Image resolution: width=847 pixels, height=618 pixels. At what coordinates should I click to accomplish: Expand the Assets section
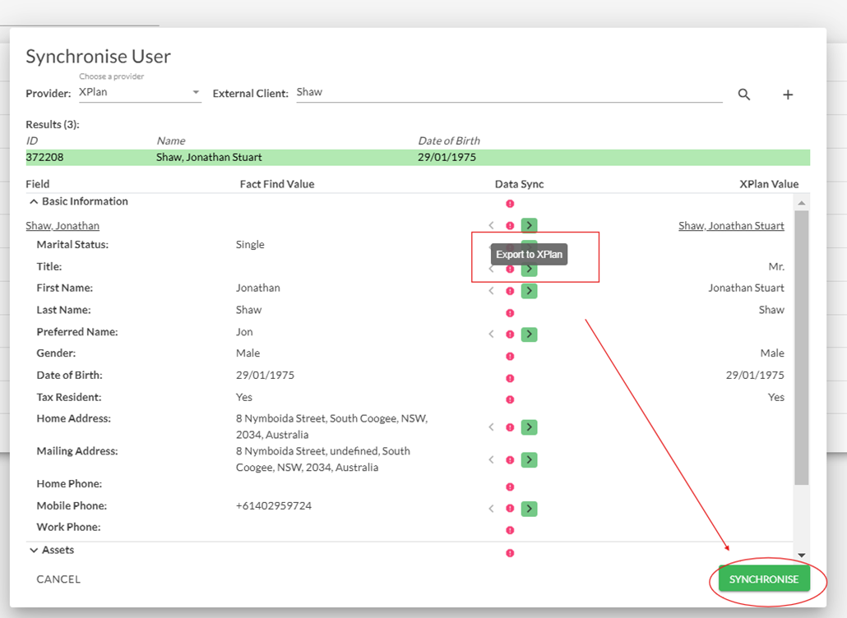(34, 550)
